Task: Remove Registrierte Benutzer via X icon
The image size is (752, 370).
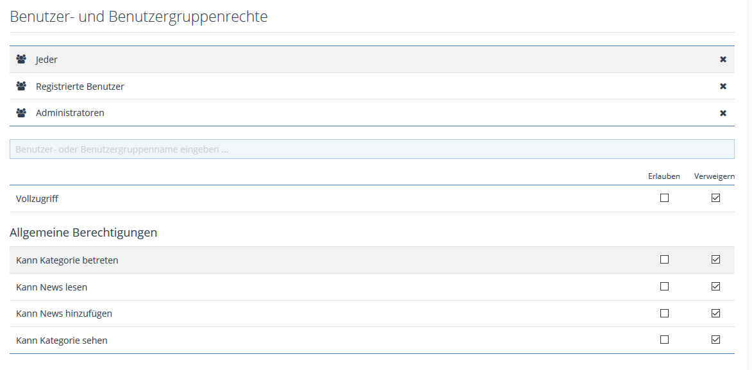Action: coord(723,87)
